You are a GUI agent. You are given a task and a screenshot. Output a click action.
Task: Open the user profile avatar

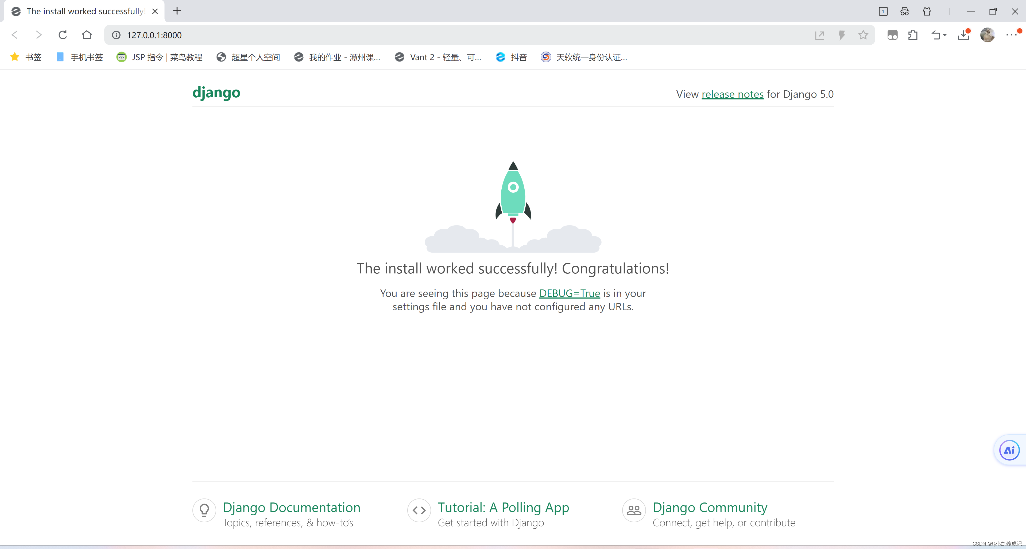pyautogui.click(x=987, y=35)
